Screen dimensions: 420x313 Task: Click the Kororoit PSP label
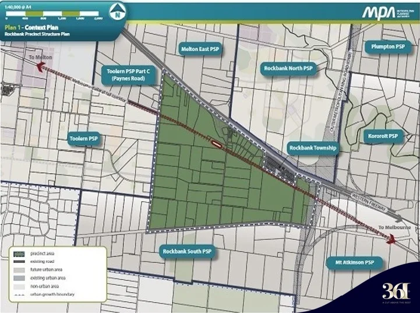click(382, 136)
